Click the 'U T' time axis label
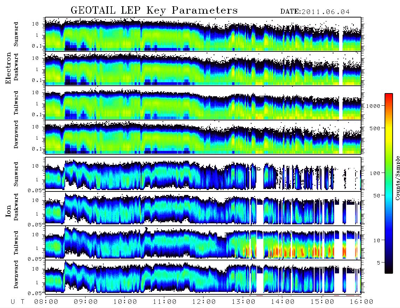 point(18,302)
